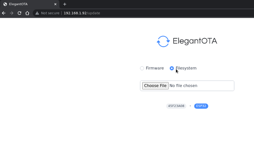The height and width of the screenshot is (141, 254).
Task: Click the forward navigation arrow
Action: pos(11,13)
